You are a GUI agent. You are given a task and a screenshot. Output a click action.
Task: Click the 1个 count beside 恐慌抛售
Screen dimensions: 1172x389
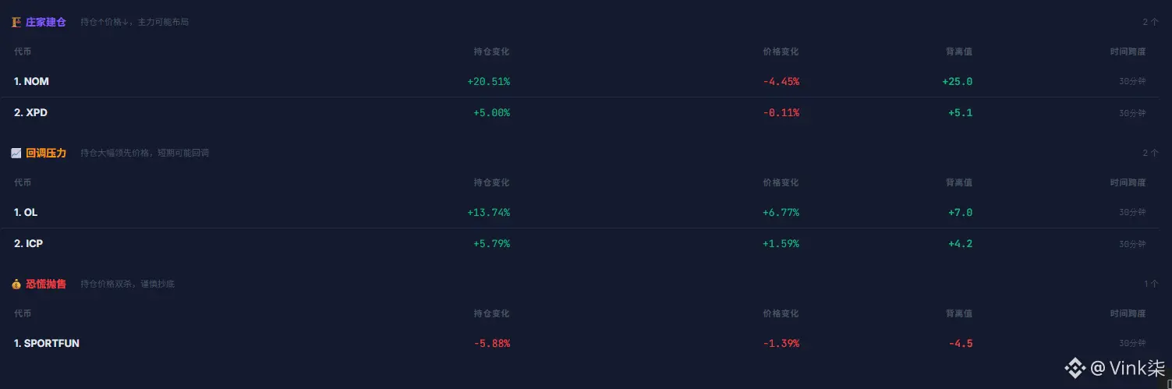click(x=1151, y=284)
